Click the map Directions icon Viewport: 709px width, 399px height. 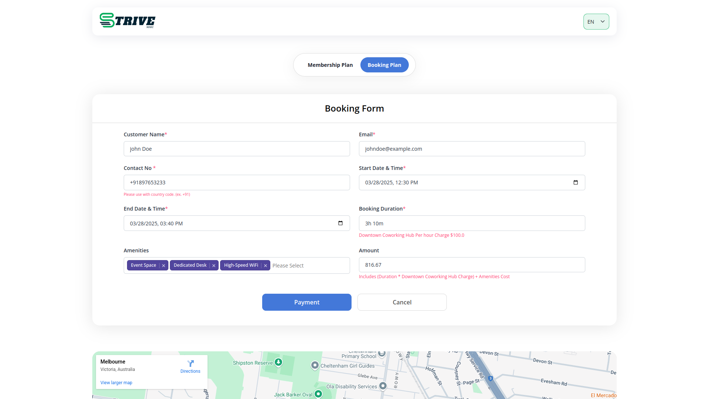[190, 364]
